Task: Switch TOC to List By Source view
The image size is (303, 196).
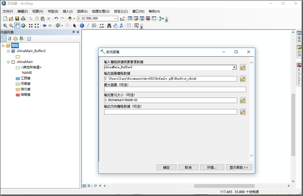Action: click(x=9, y=38)
